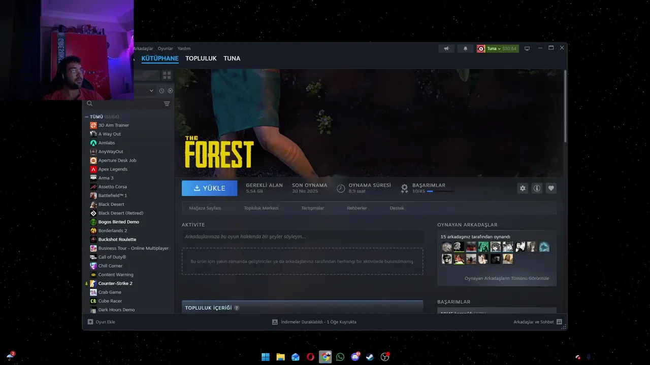Collapse the TÜMÜ games category
This screenshot has width=650, height=365.
pos(87,117)
